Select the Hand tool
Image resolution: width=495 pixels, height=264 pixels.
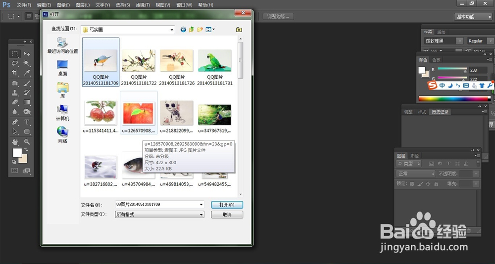tap(15, 142)
